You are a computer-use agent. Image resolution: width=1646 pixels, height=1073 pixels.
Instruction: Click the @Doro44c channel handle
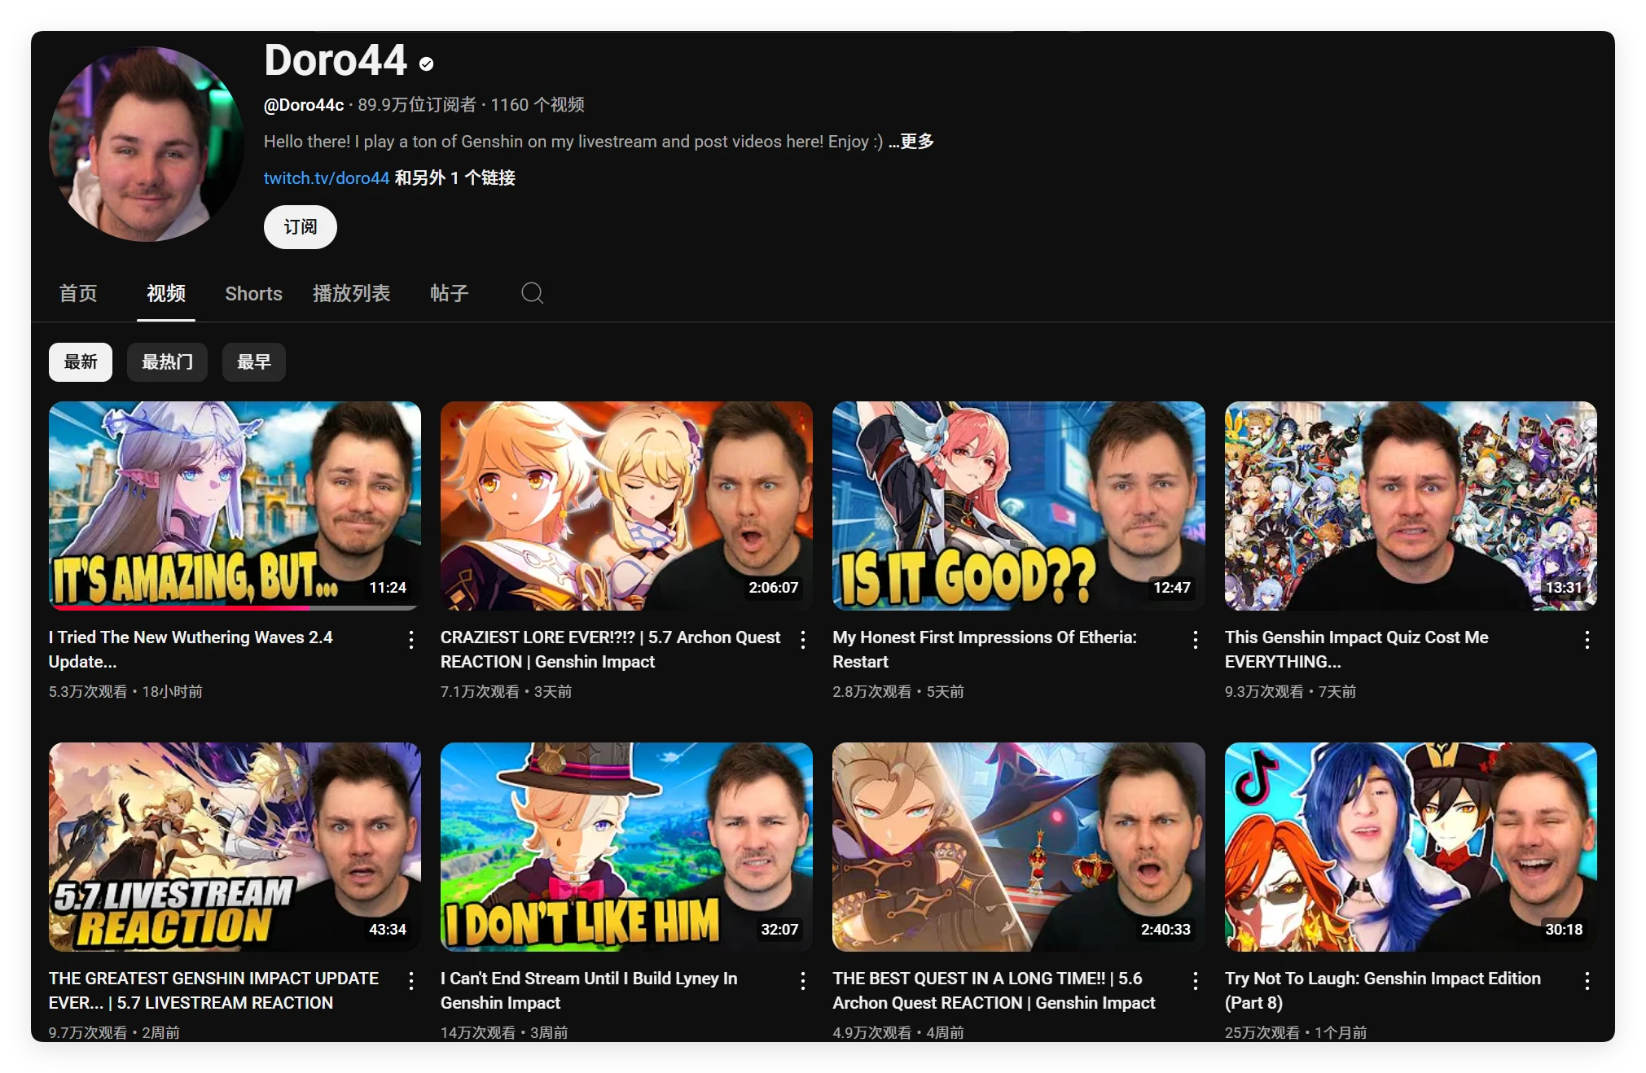tap(304, 105)
